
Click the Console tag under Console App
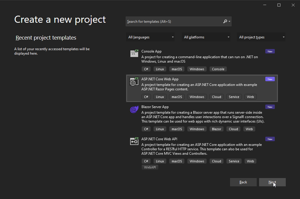tap(218, 69)
